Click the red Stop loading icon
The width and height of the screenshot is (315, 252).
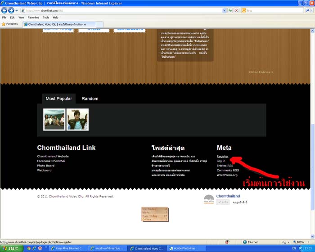[x=236, y=10]
